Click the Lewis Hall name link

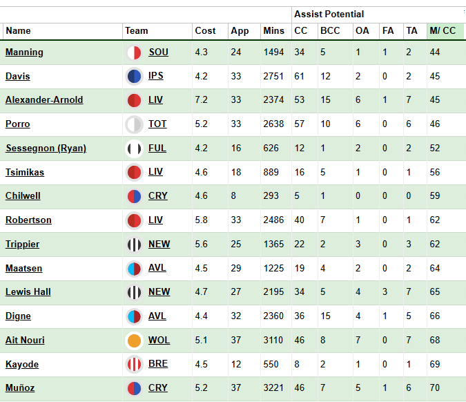pyautogui.click(x=28, y=292)
